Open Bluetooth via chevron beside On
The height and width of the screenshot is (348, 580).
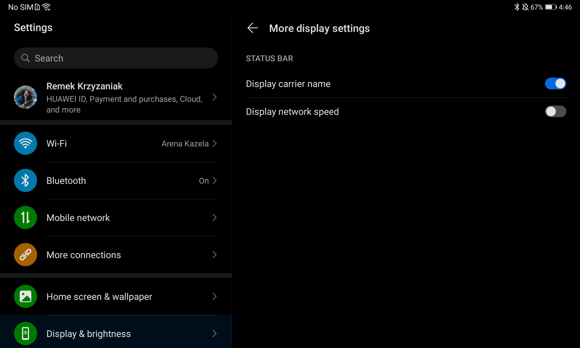pyautogui.click(x=215, y=180)
